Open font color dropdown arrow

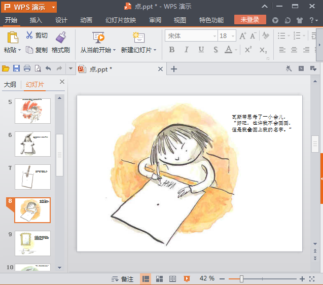[236, 50]
